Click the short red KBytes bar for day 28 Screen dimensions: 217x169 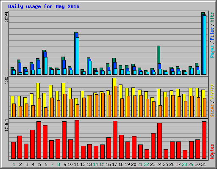click(185, 155)
